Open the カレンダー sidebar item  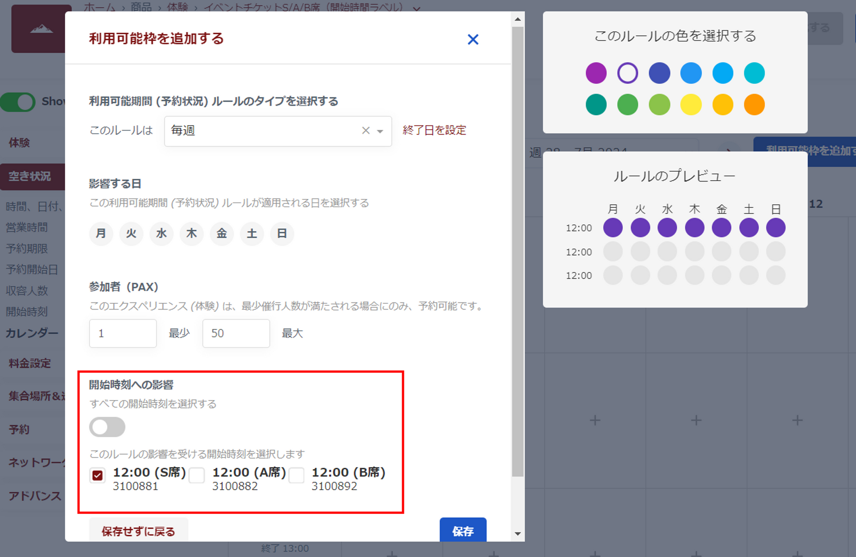(32, 333)
